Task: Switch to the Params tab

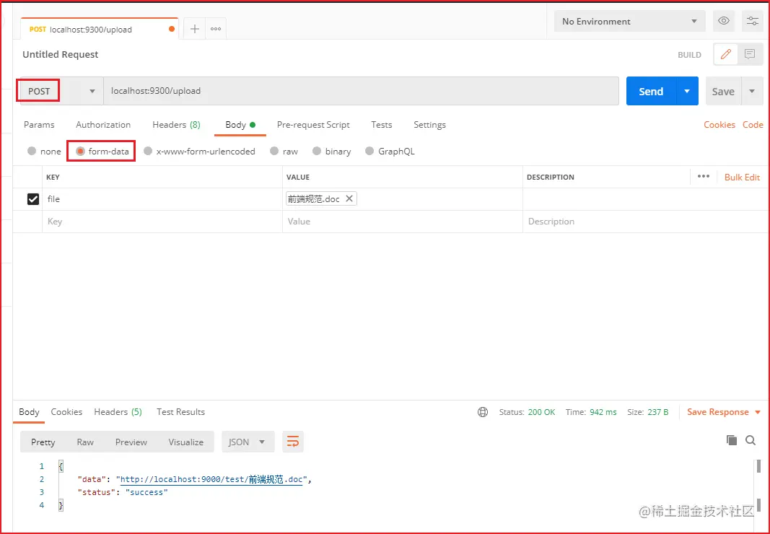Action: tap(39, 125)
